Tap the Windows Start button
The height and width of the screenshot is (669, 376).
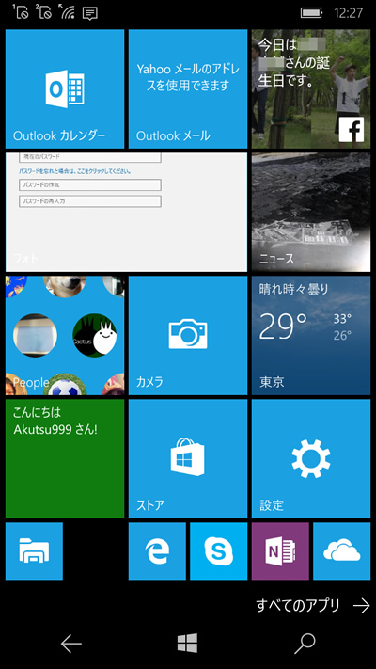pos(188,643)
